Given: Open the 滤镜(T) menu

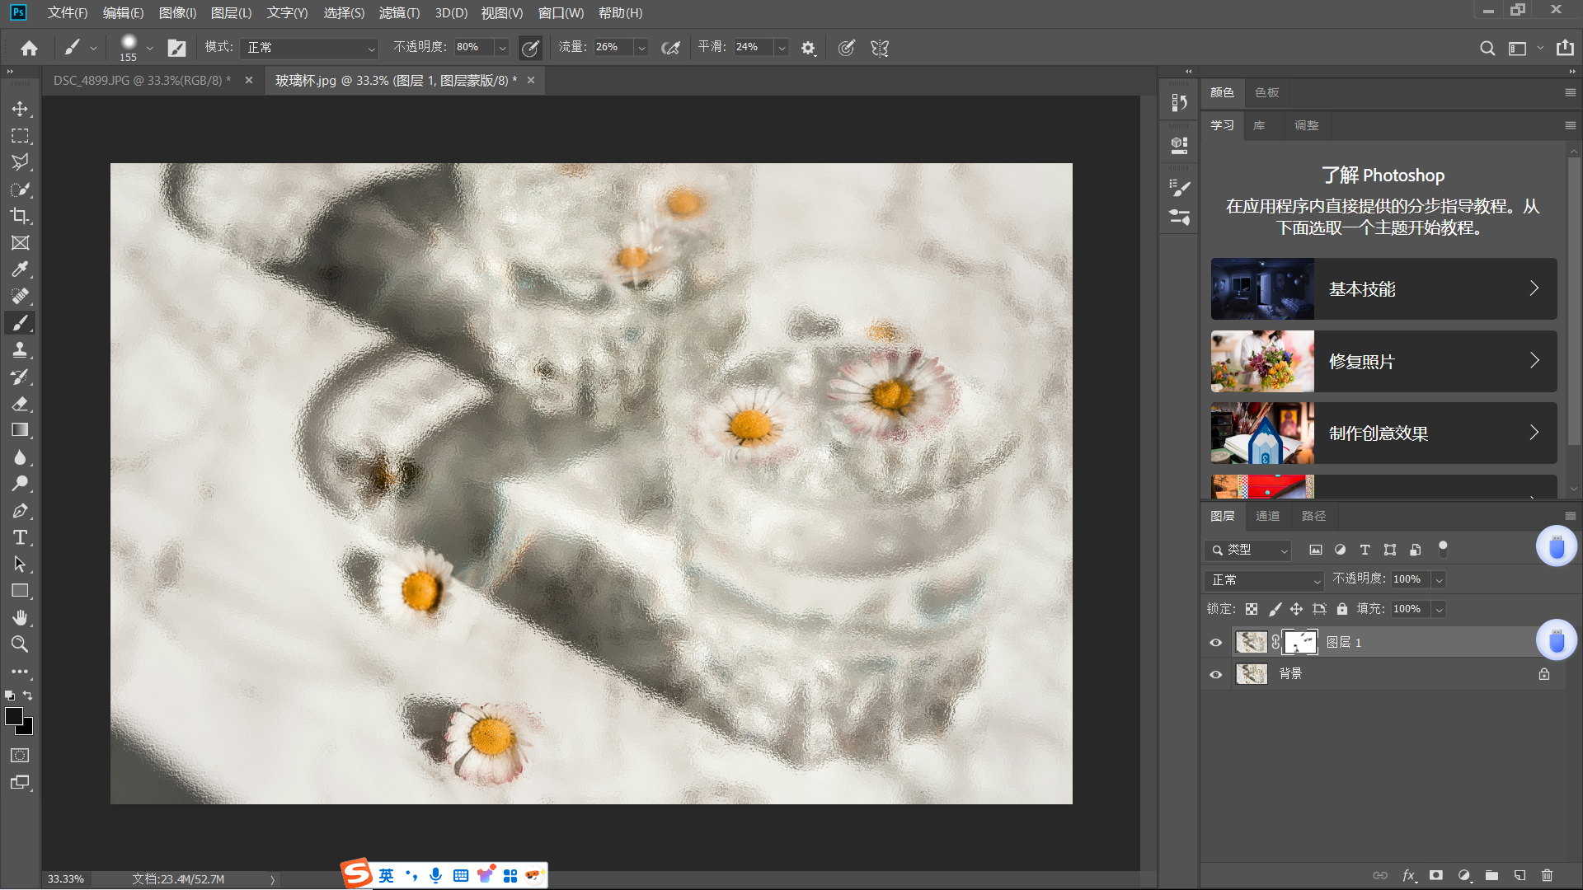Looking at the screenshot, I should point(399,12).
